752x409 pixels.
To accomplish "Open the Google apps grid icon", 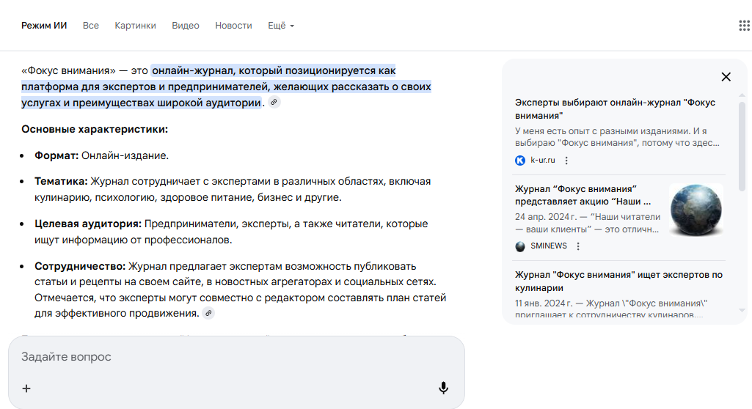I will click(744, 26).
